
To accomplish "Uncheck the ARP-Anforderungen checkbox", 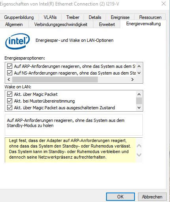I will (9, 66).
